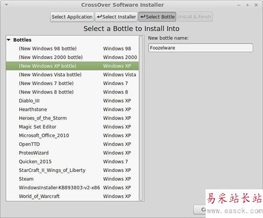Select the StarCraft_II_Wings_of_Liberty bottle

coord(73,170)
